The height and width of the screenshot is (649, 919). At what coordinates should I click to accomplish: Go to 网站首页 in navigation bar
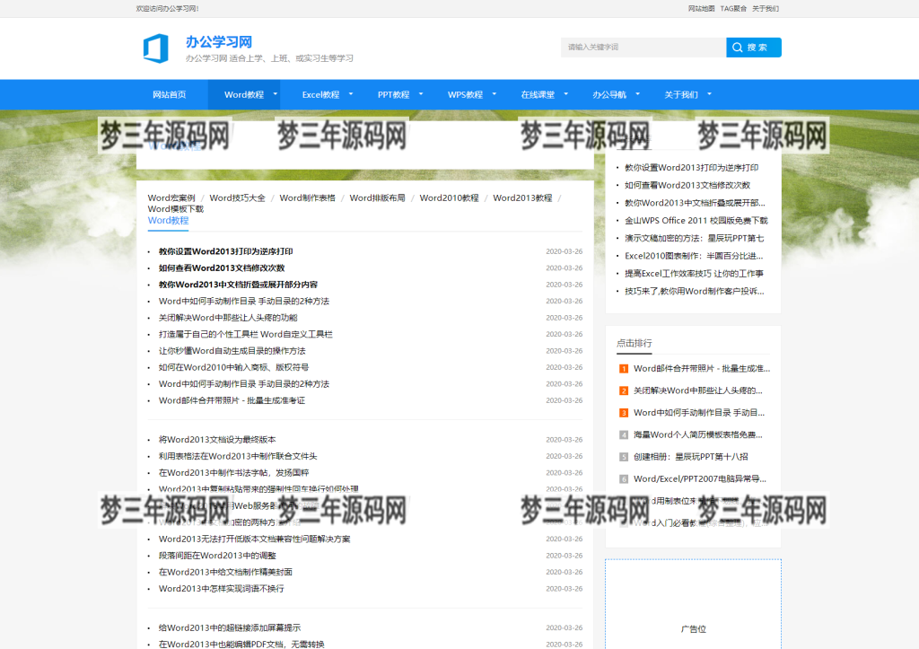pyautogui.click(x=170, y=94)
